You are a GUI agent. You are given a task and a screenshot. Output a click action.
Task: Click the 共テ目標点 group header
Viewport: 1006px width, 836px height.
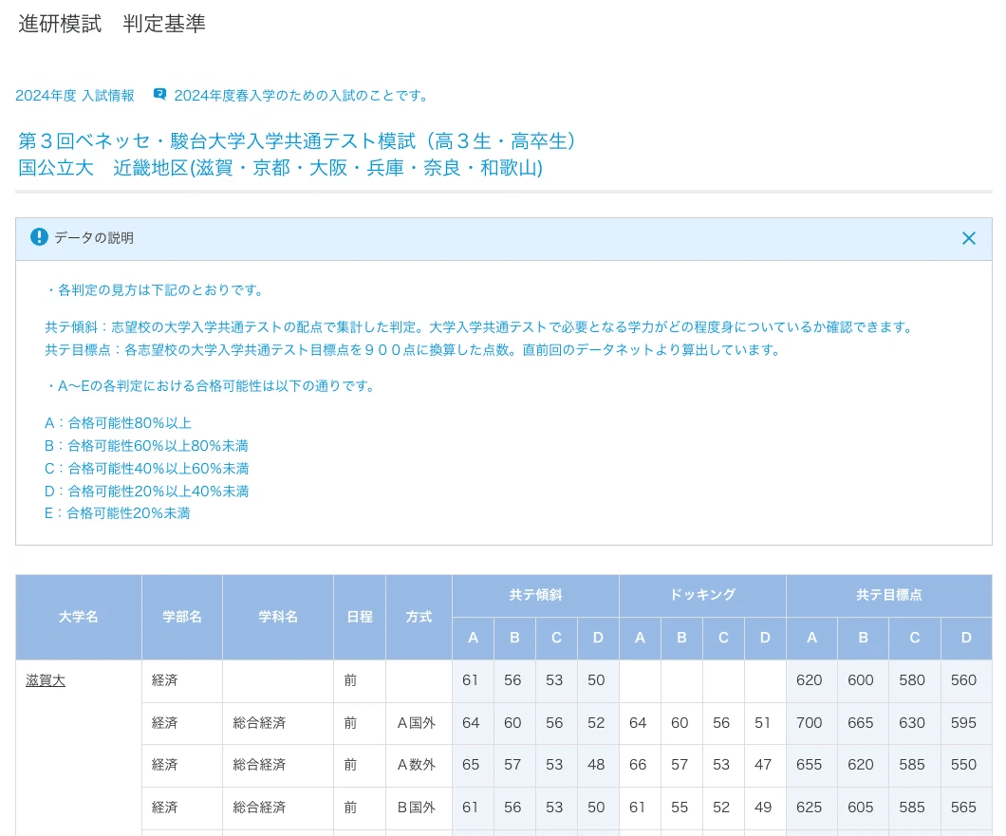pos(889,595)
